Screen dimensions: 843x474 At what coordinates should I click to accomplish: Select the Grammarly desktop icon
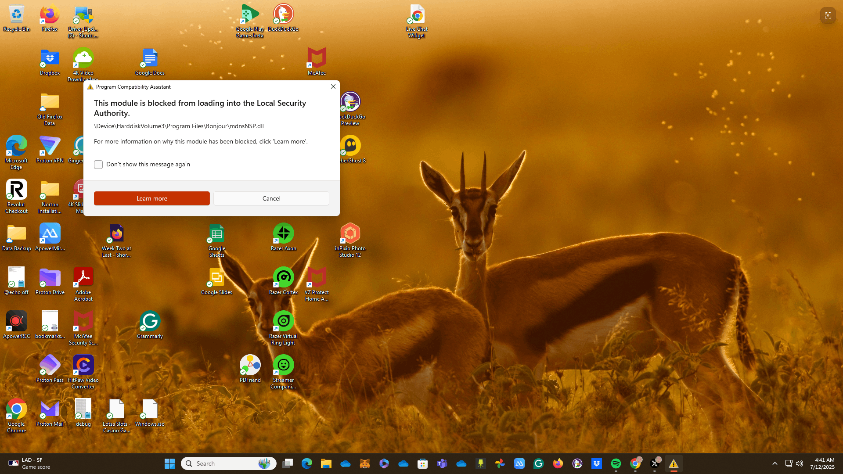[150, 326]
